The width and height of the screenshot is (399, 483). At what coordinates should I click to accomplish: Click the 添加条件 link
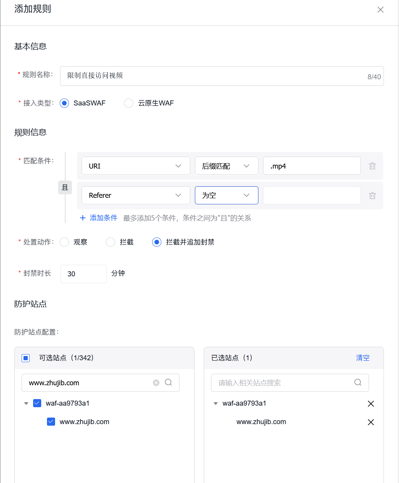click(x=104, y=218)
